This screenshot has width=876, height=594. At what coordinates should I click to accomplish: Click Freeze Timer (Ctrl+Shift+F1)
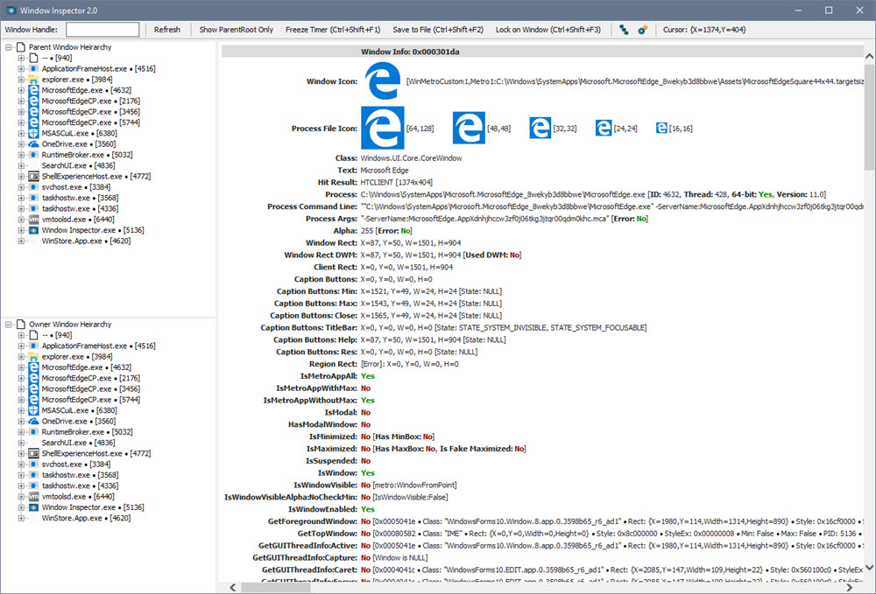point(332,30)
